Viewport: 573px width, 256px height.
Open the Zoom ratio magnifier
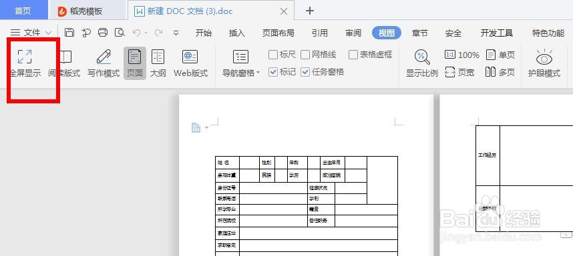(421, 57)
